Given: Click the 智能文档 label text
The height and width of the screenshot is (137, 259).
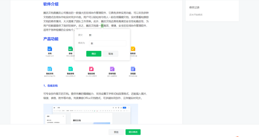Looking at the screenshot, I should click(x=50, y=74).
